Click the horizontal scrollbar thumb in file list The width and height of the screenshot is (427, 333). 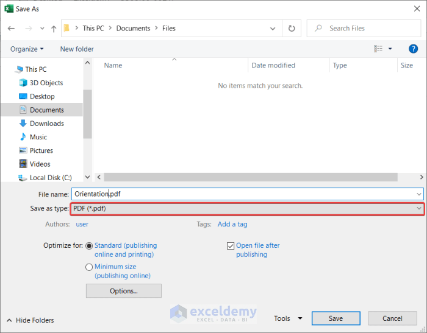tap(251, 177)
